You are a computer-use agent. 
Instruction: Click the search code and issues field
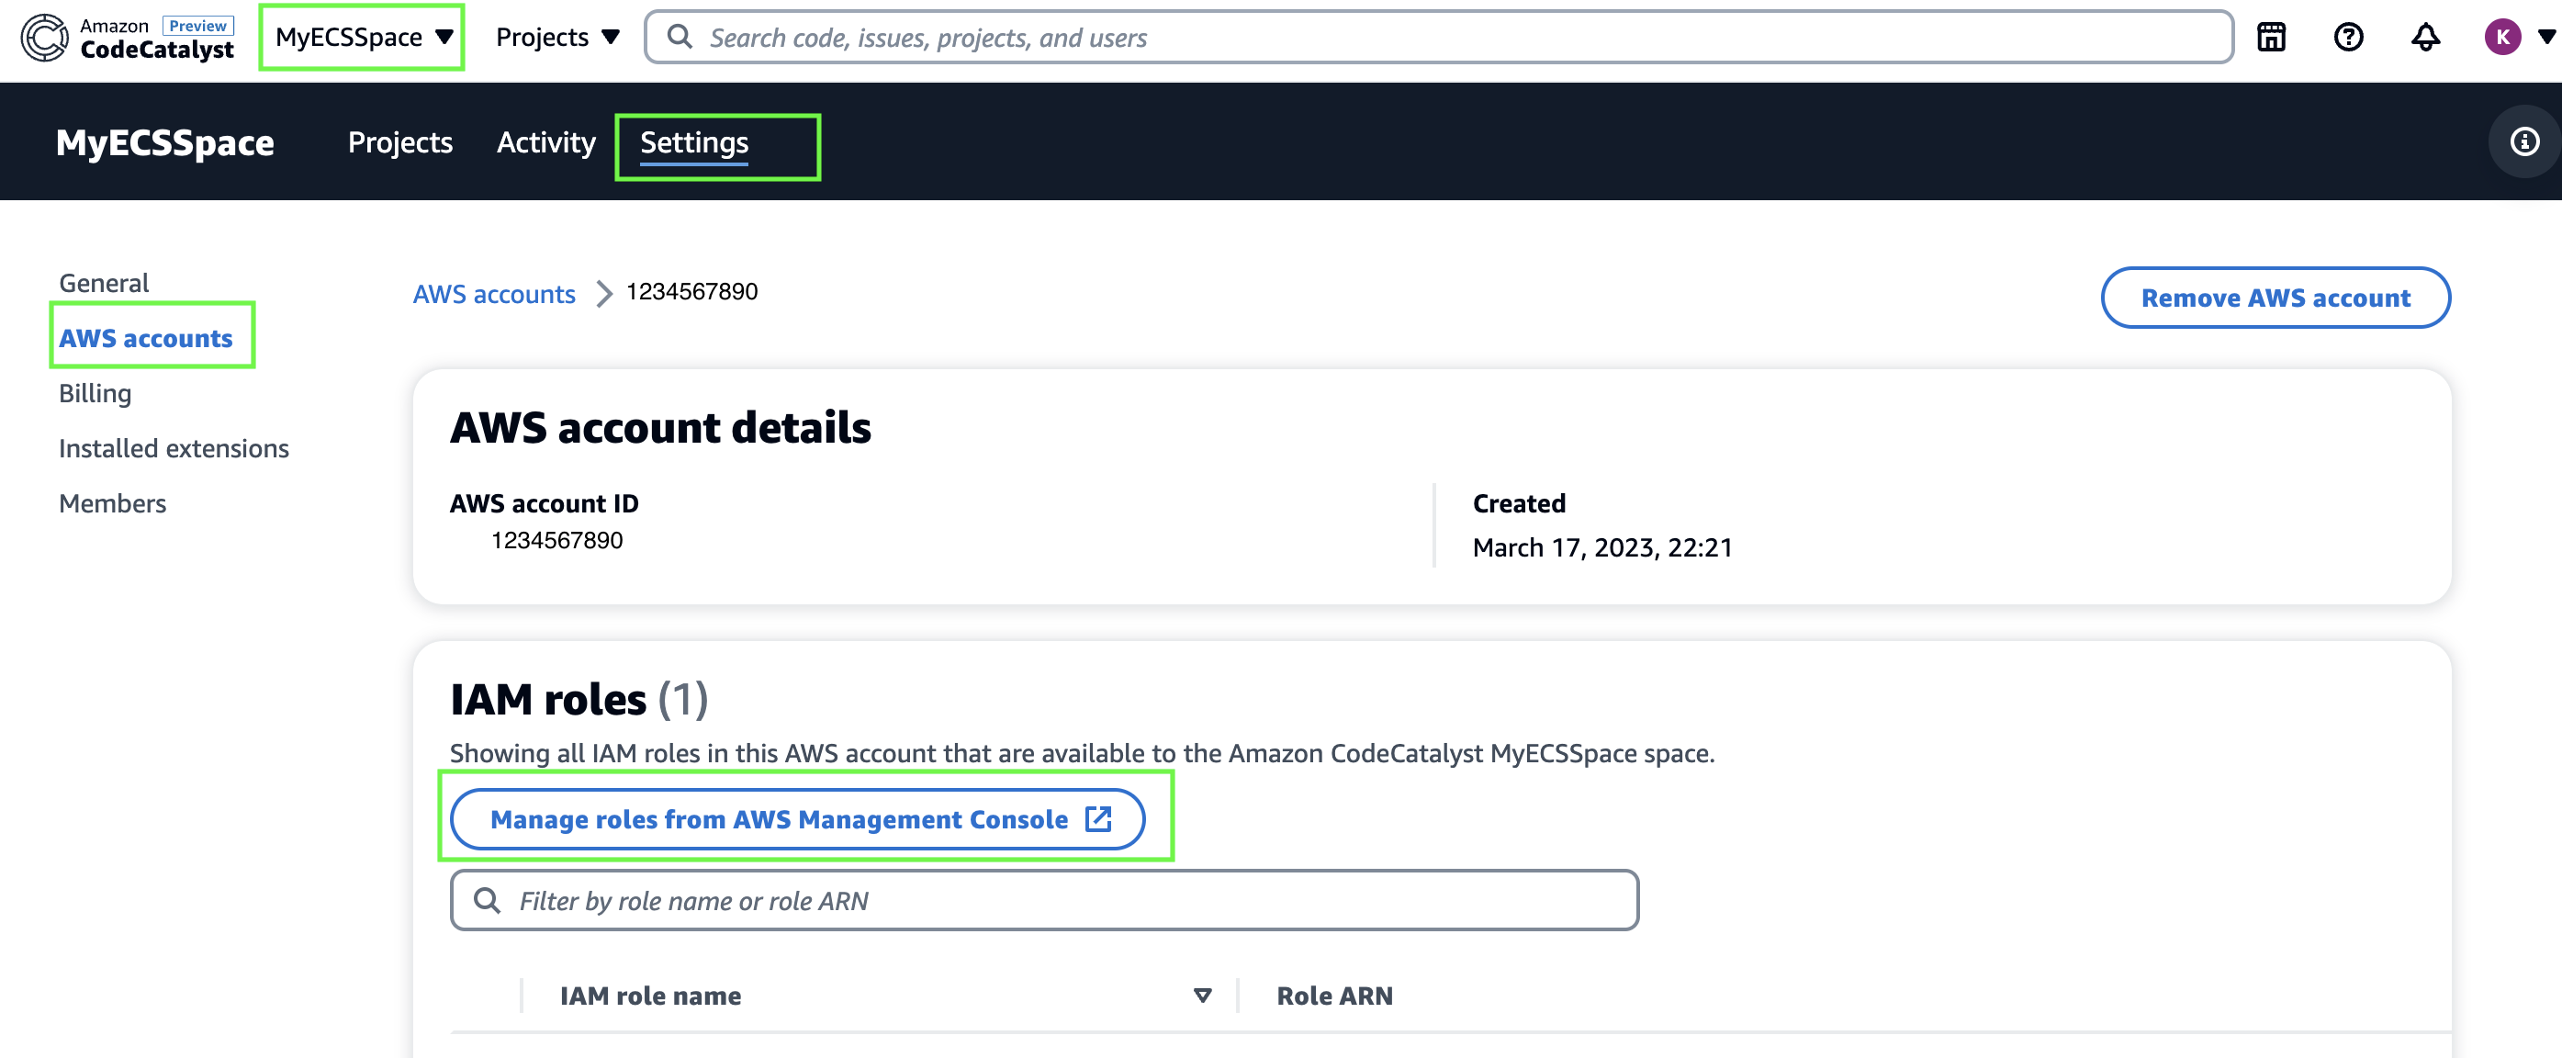pos(1438,38)
